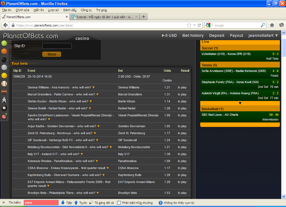Image resolution: width=286 pixels, height=207 pixels.
Task: Open the add-on icon beside Home
Action: [x=282, y=25]
